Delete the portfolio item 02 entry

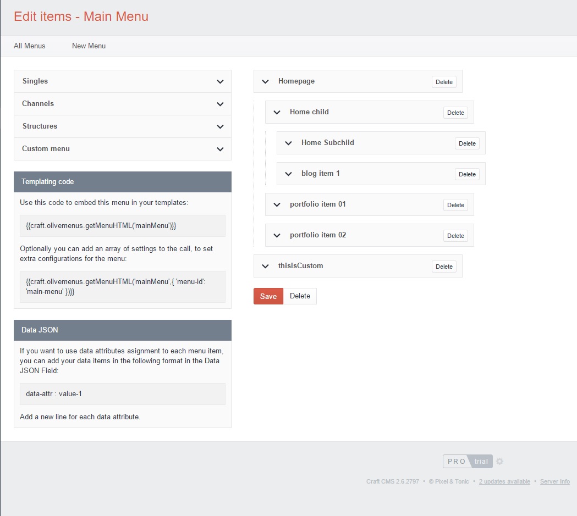point(455,236)
